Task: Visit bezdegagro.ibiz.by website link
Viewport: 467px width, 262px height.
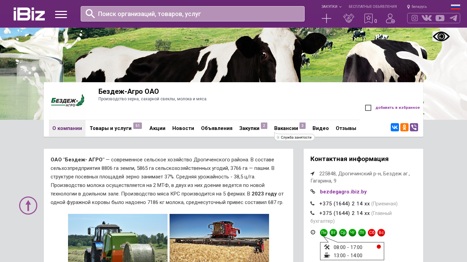Action: pos(343,192)
